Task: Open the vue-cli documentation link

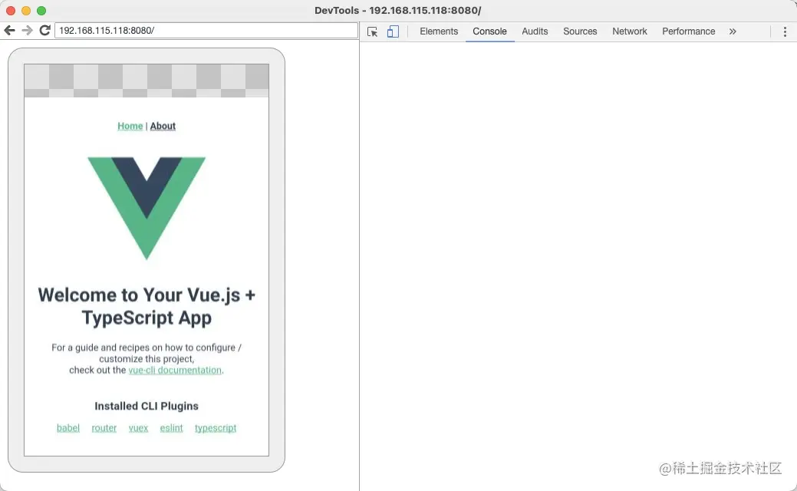Action: 176,370
